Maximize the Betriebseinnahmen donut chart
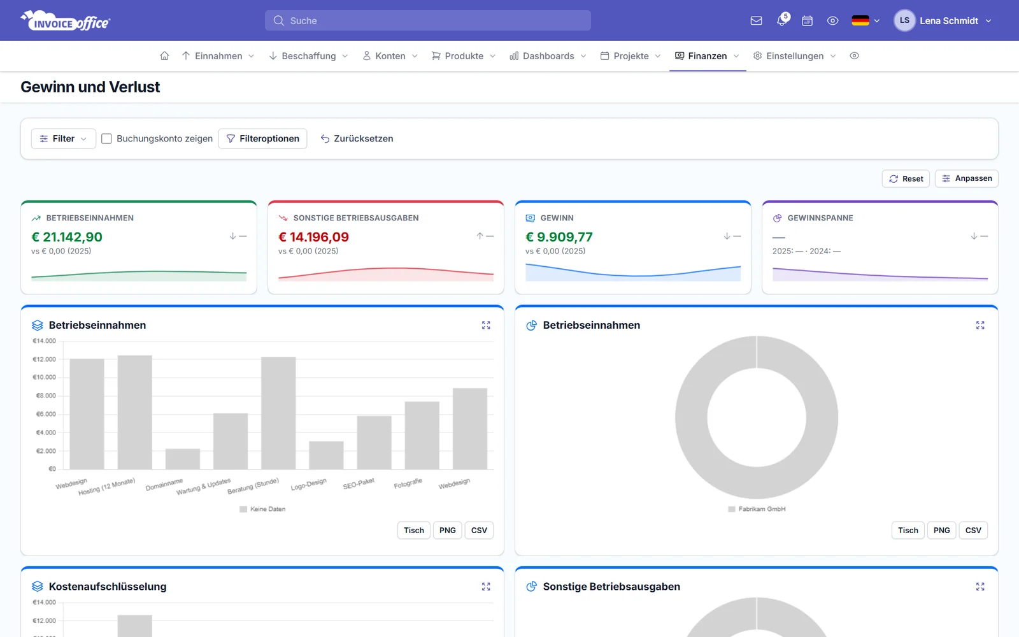 coord(980,326)
